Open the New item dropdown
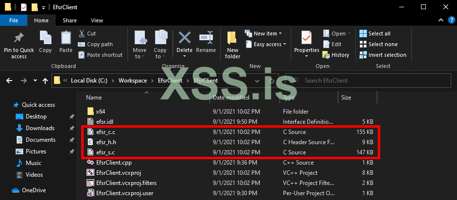The height and width of the screenshot is (200, 457). pos(264,33)
